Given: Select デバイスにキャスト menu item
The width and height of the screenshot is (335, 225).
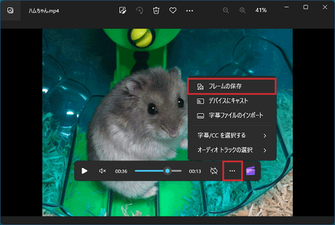Looking at the screenshot, I should pyautogui.click(x=232, y=101).
